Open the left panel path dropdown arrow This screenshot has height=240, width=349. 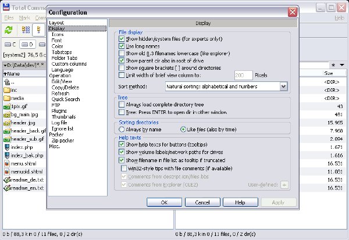5,66
